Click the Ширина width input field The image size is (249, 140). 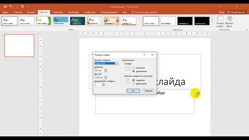point(99,70)
